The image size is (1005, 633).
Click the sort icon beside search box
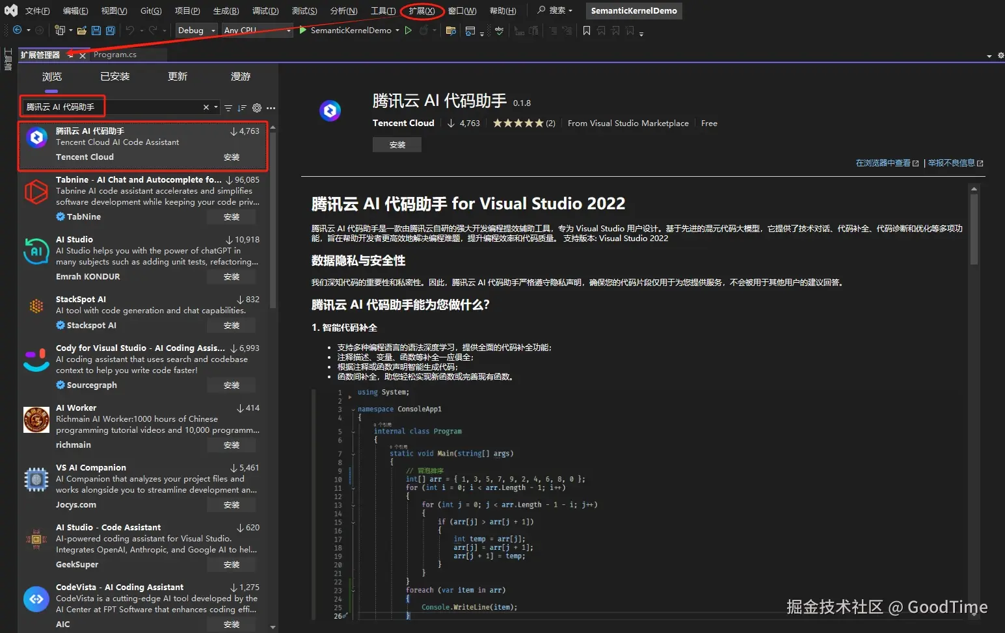click(x=241, y=107)
